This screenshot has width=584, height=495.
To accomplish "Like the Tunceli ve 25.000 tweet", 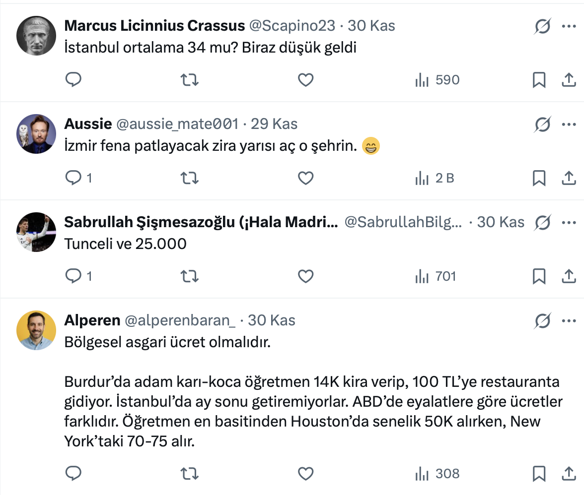I will point(305,276).
